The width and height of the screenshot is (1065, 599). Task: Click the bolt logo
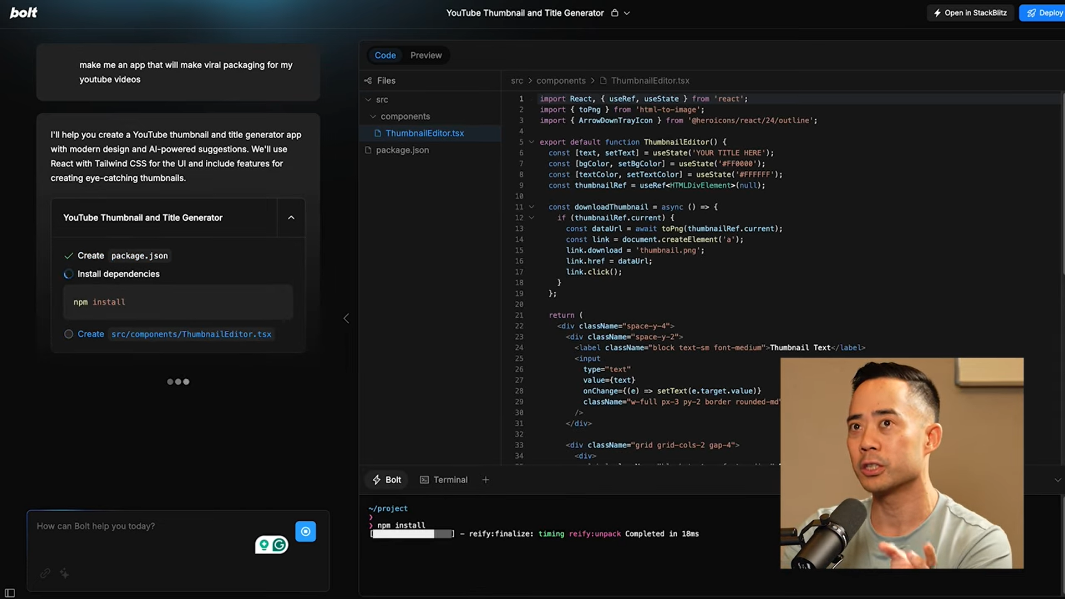click(x=23, y=13)
